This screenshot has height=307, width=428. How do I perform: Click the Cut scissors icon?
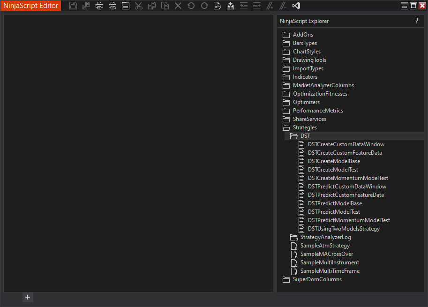pyautogui.click(x=139, y=6)
